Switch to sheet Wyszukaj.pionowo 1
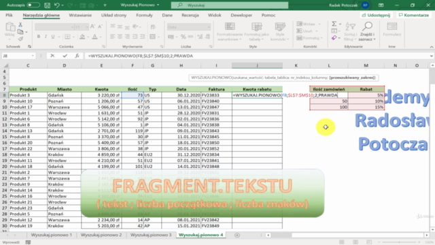The width and height of the screenshot is (435, 245). [x=52, y=235]
